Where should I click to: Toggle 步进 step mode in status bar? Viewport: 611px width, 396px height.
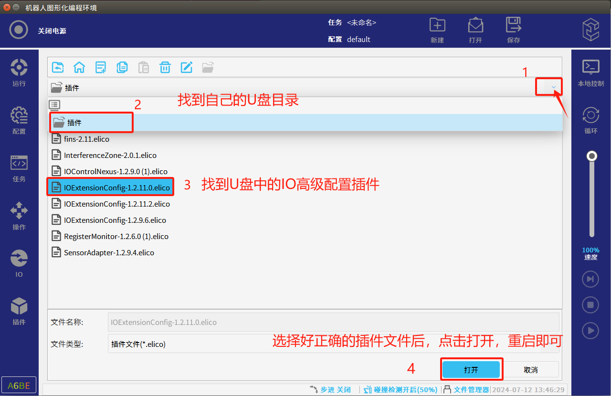[x=330, y=390]
